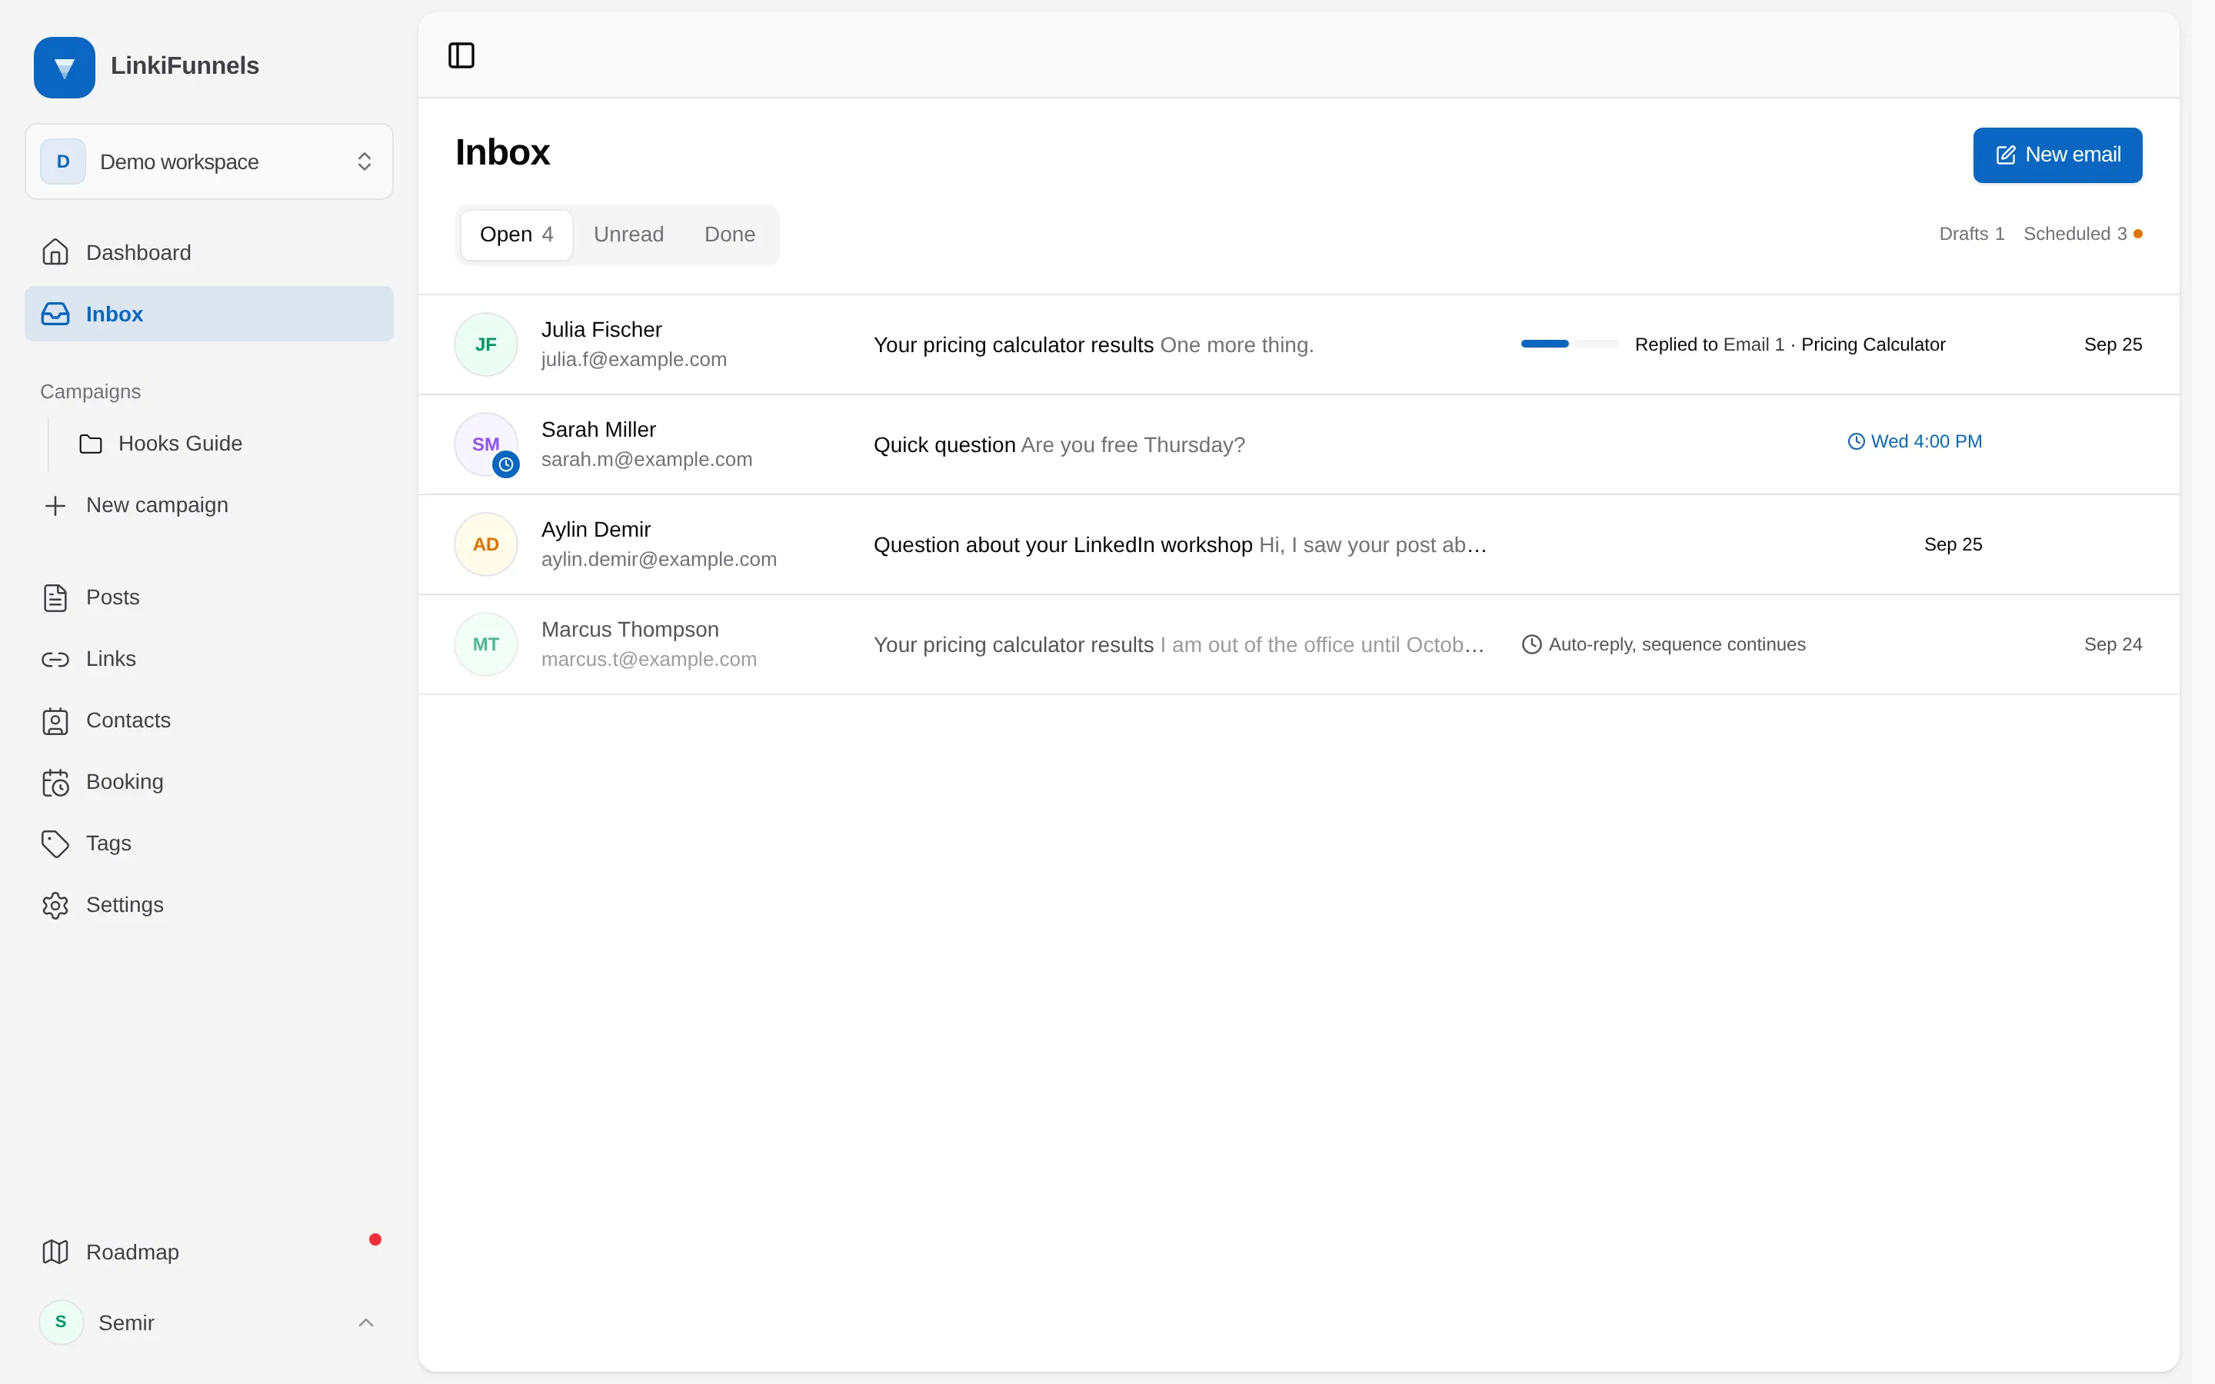View Drafts 1 link
Viewport: 2215px width, 1384px height.
[x=1971, y=235]
